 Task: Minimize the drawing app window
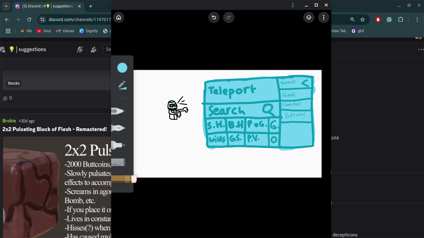[306, 5]
